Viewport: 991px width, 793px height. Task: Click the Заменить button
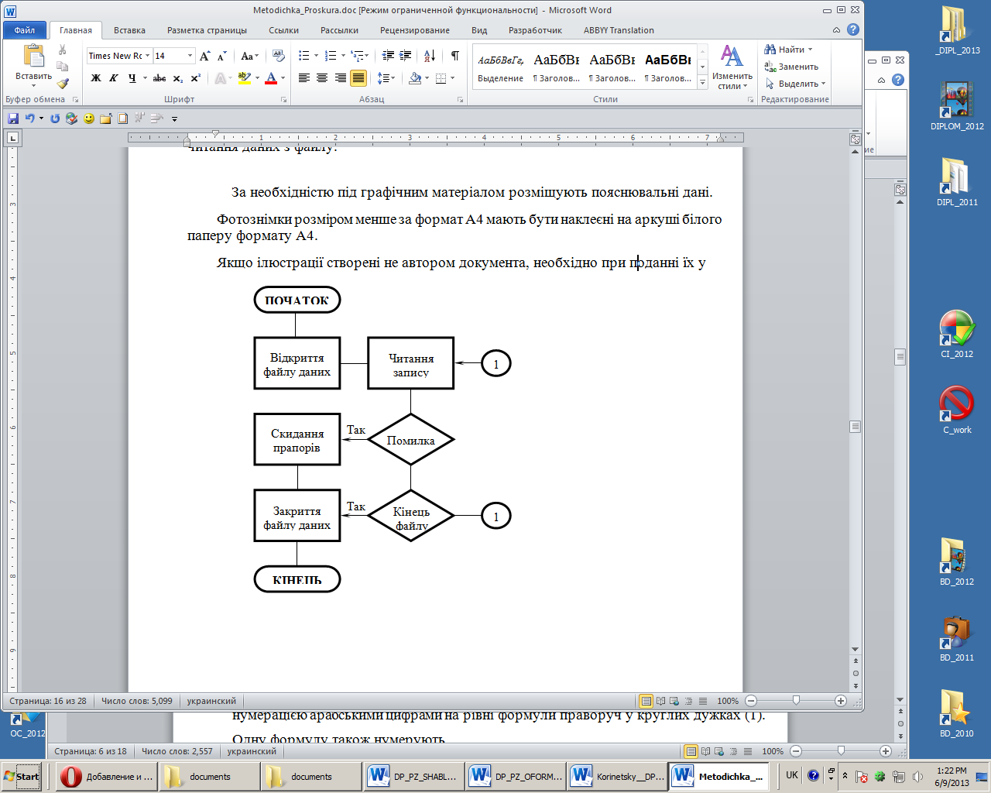(791, 67)
